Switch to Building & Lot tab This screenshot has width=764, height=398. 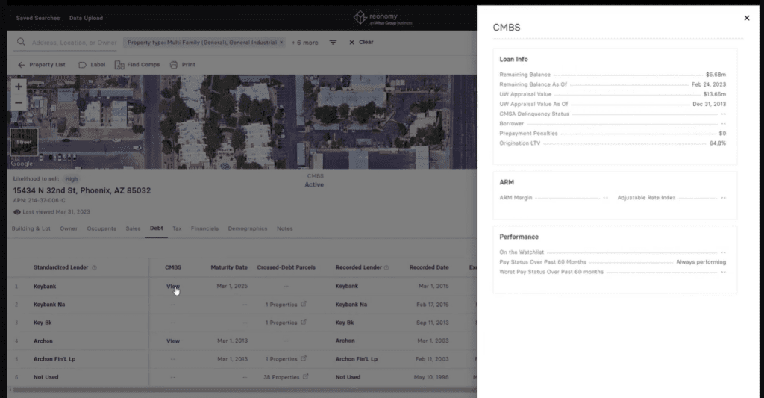31,228
